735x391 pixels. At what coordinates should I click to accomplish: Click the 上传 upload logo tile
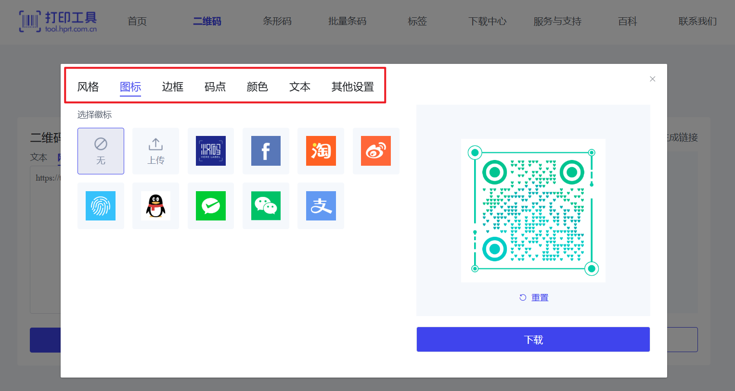pyautogui.click(x=155, y=151)
